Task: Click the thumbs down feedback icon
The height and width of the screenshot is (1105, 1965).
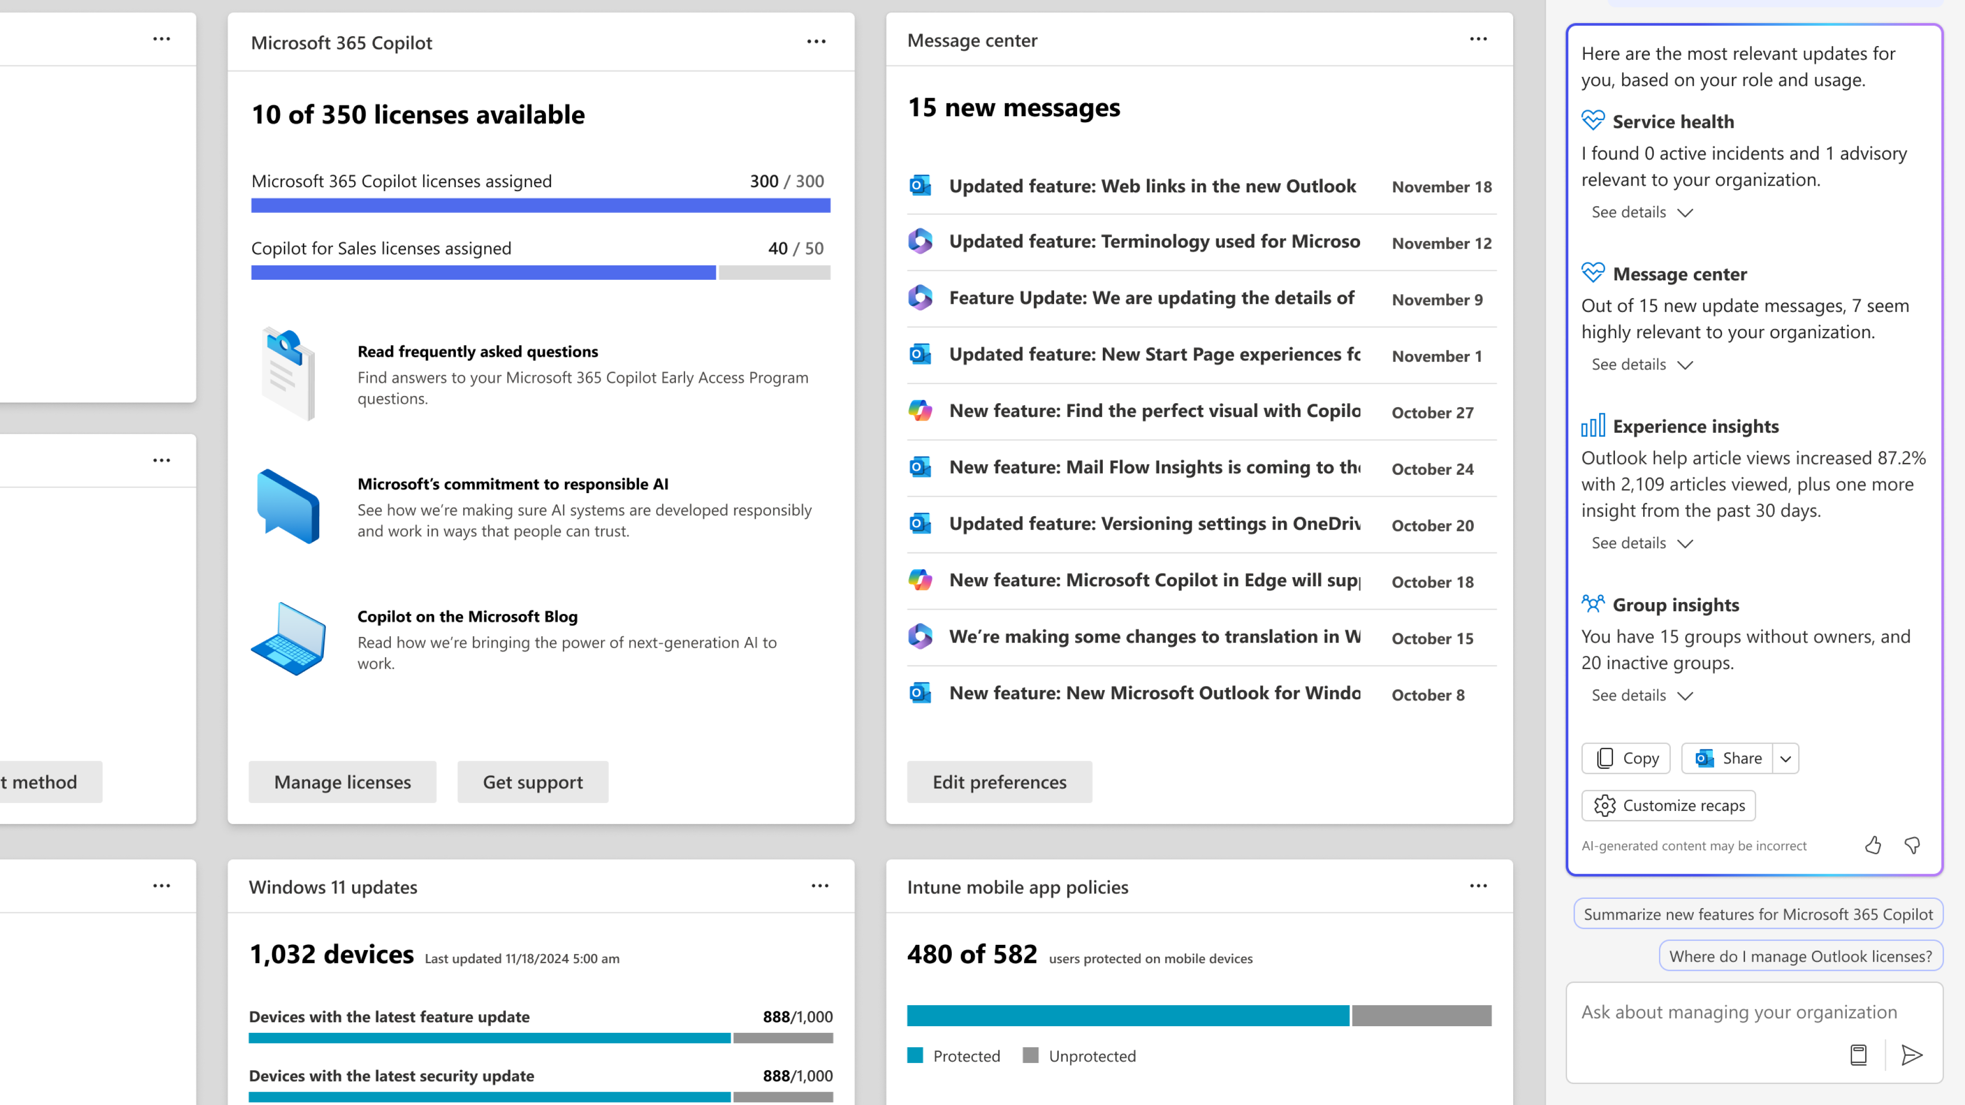Action: (1912, 845)
